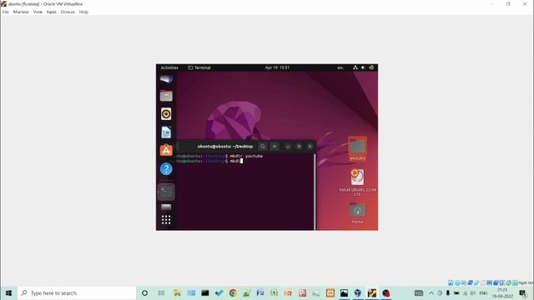Open the Input menu in VirtualBox
This screenshot has height=300, width=534.
51,12
